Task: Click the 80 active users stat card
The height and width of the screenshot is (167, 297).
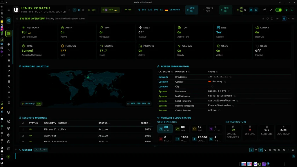Action: [165, 128]
